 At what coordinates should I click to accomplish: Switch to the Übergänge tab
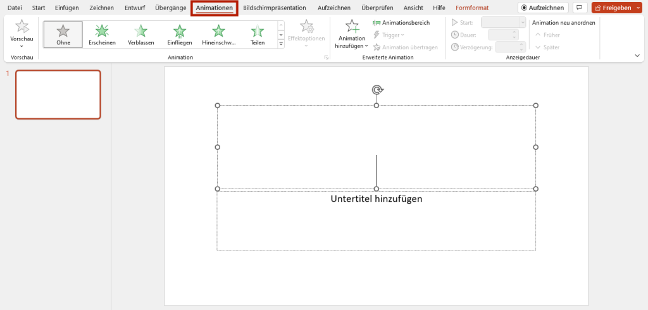170,8
